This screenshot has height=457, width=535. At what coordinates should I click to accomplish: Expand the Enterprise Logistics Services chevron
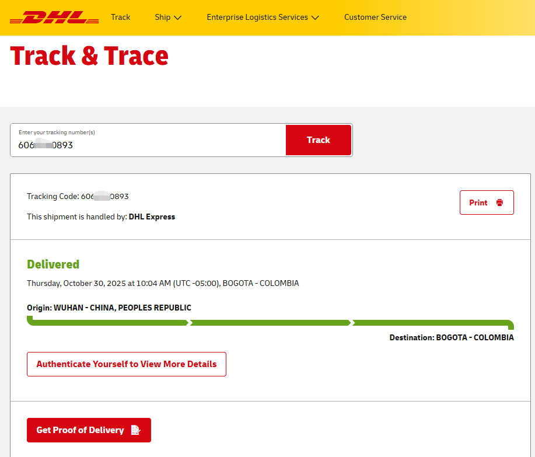pyautogui.click(x=315, y=18)
